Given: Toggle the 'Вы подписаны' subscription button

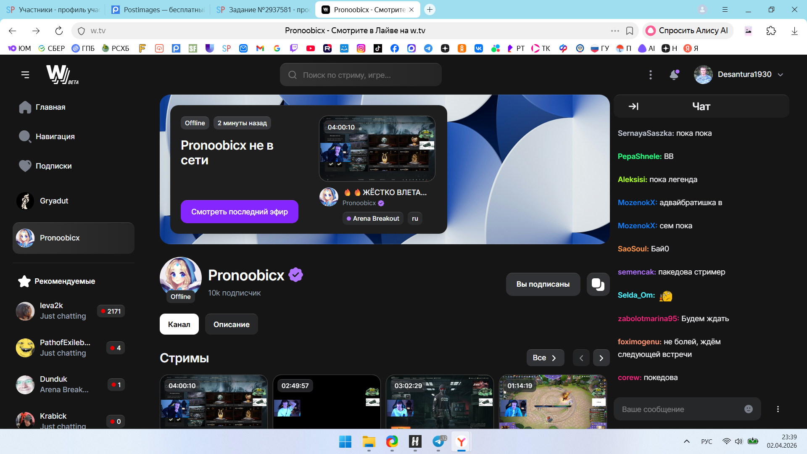Looking at the screenshot, I should point(543,285).
